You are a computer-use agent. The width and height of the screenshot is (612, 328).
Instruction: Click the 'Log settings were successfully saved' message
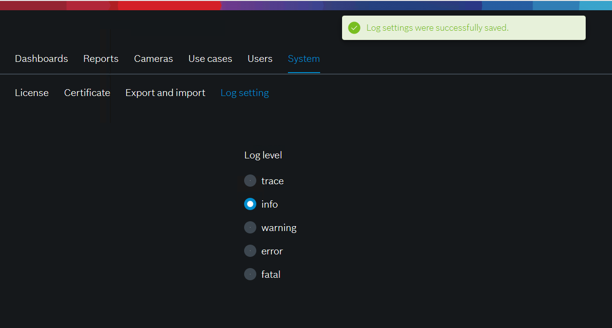[437, 28]
